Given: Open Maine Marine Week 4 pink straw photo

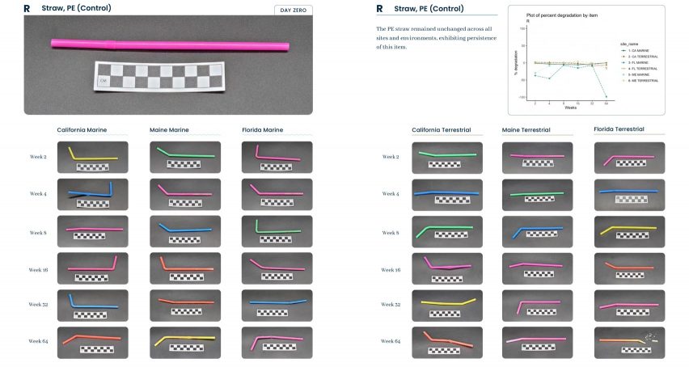Looking at the screenshot, I should click(185, 194).
